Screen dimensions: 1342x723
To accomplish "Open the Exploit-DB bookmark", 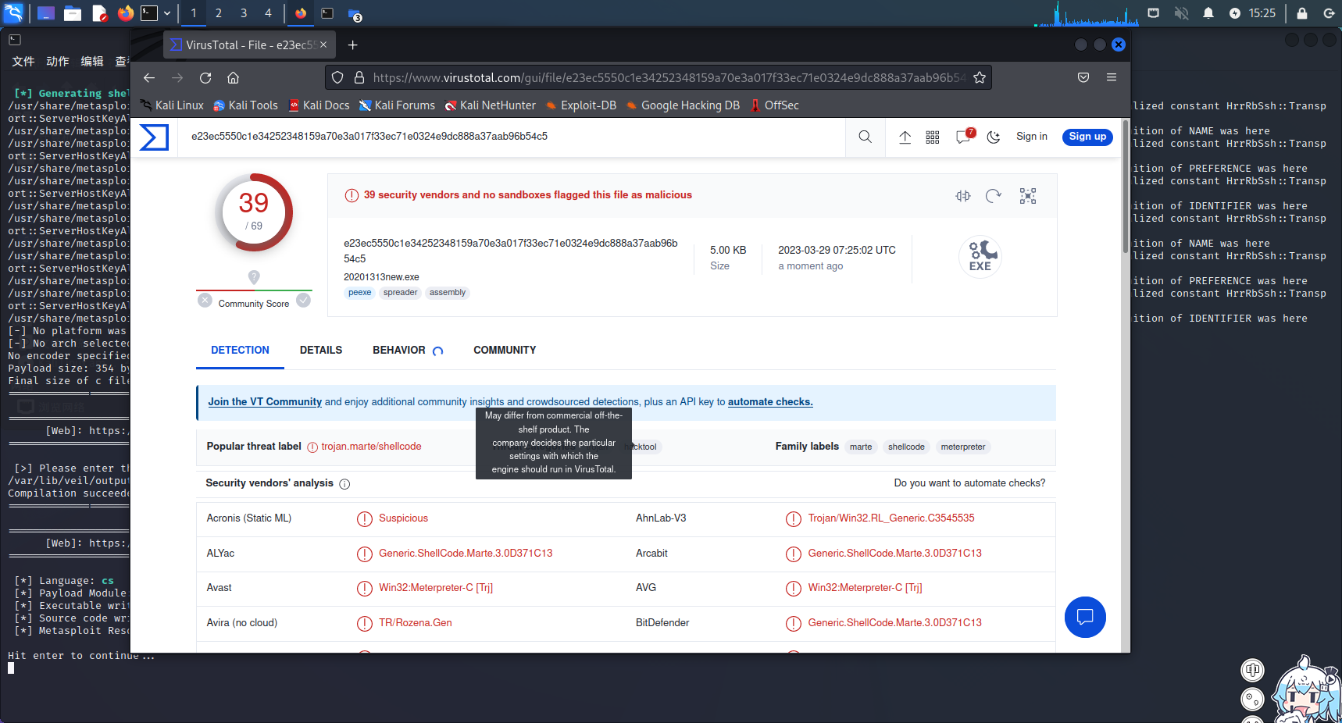I will [x=581, y=105].
